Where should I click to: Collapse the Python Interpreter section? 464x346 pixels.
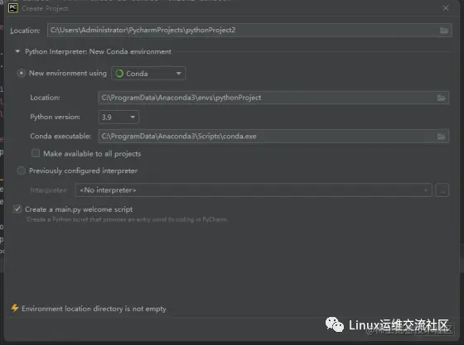point(17,51)
